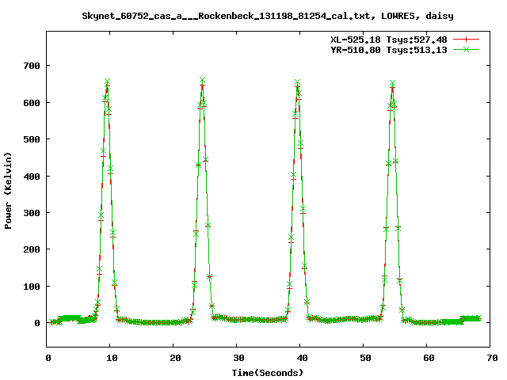Click the 70 x-axis tick label
Viewport: 507px width, 380px height.
coord(492,358)
